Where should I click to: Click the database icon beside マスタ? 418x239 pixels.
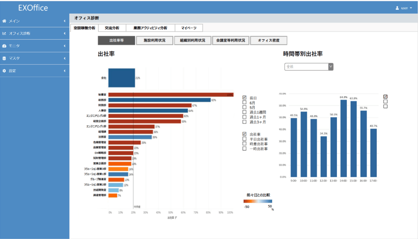[4, 58]
